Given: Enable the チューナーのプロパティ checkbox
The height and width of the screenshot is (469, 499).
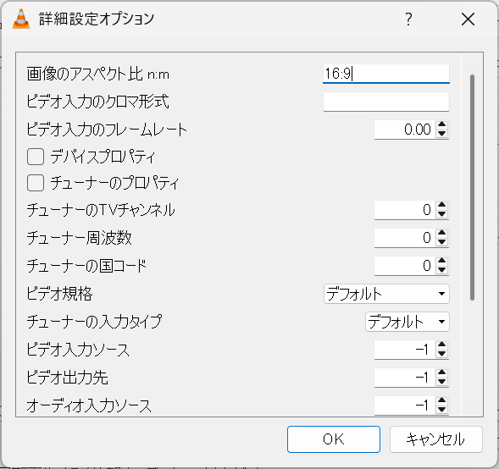Looking at the screenshot, I should pos(36,183).
